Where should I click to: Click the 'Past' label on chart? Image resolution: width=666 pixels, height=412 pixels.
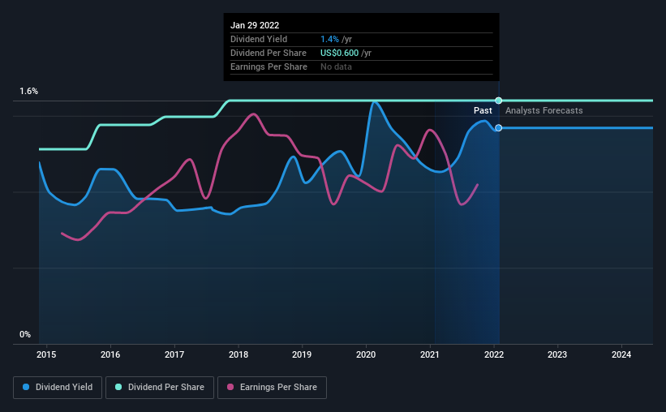point(483,110)
